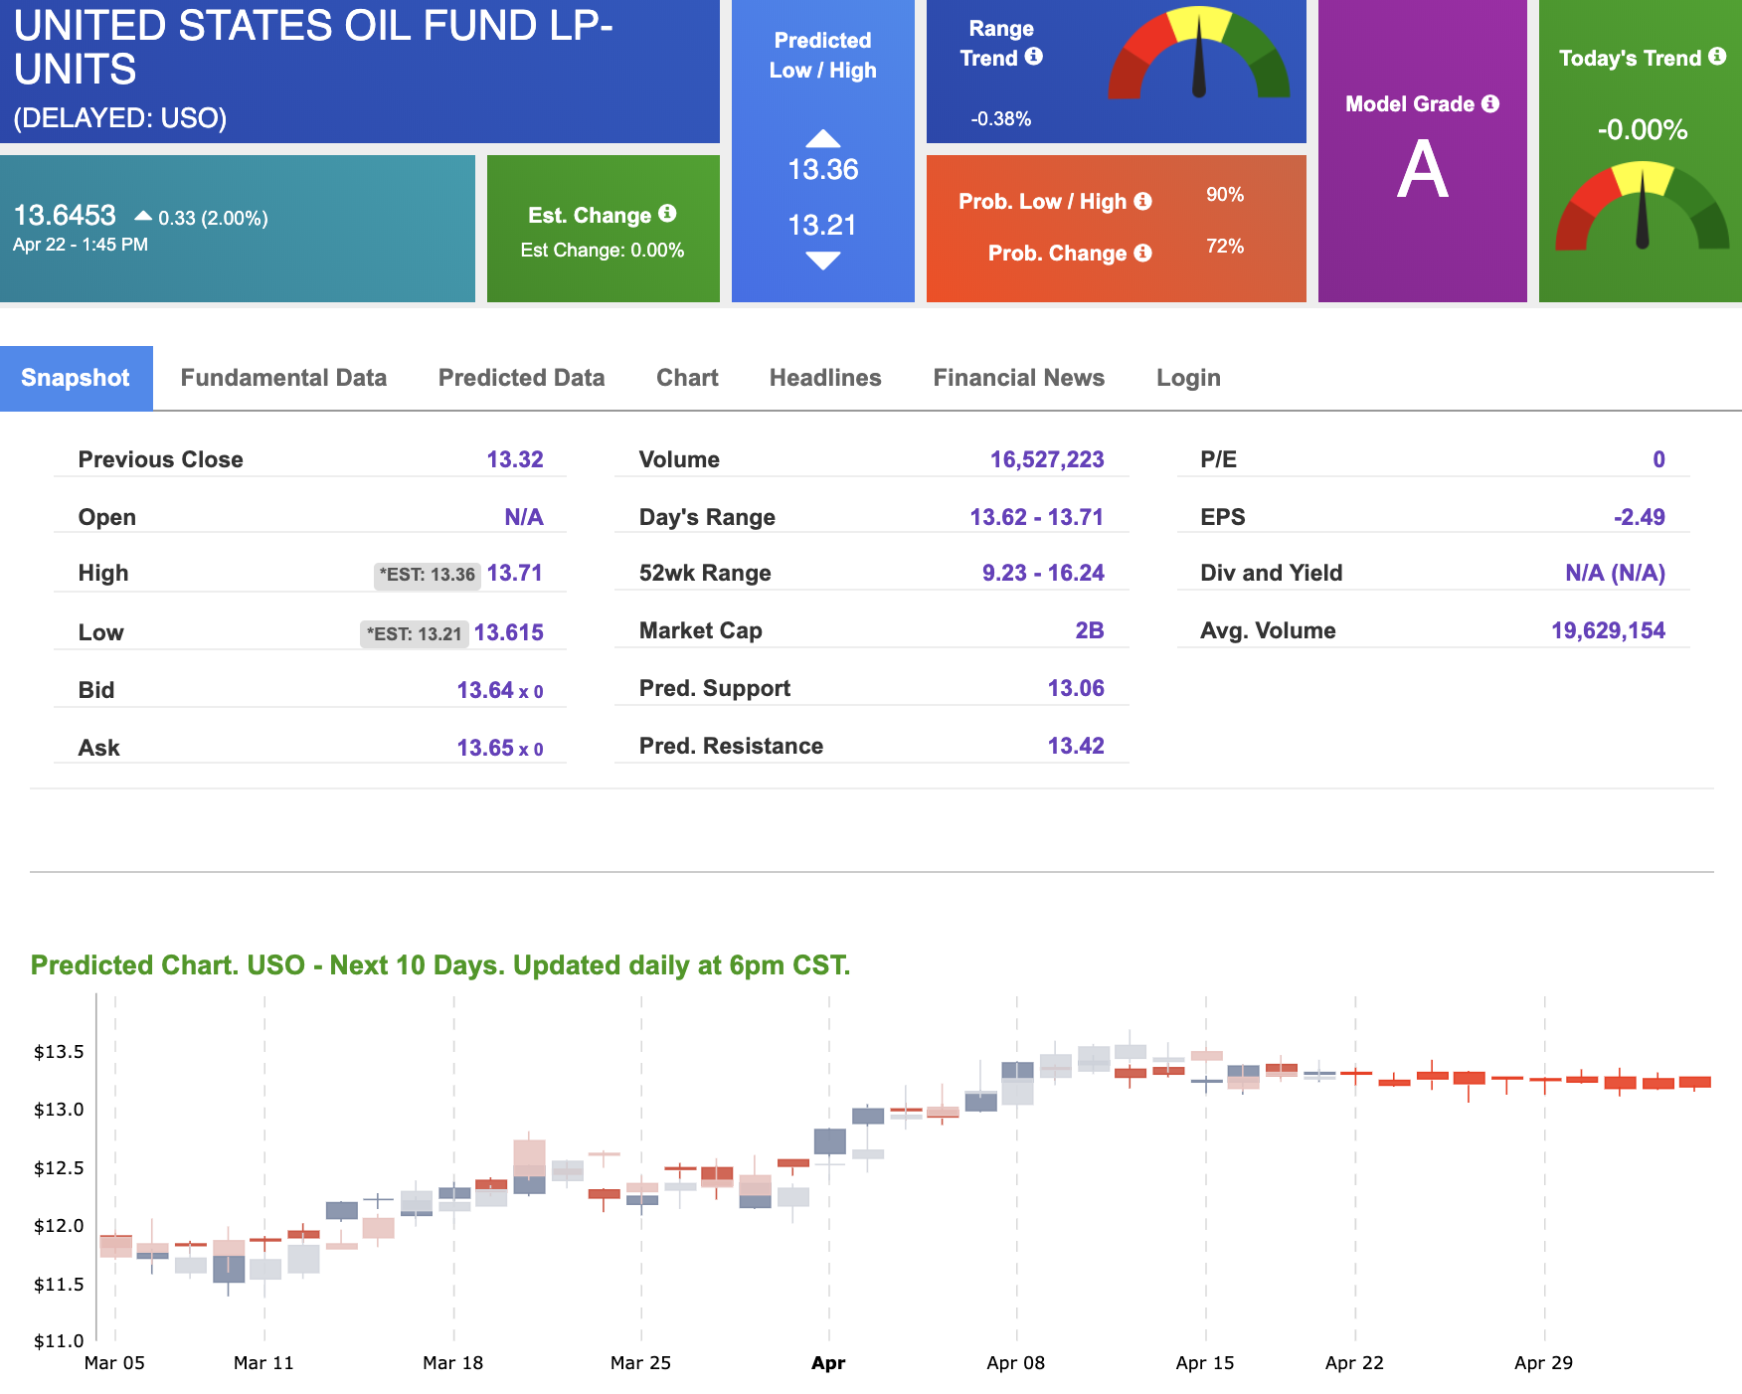
Task: Click the P/E value 0
Action: pos(1658,459)
